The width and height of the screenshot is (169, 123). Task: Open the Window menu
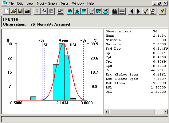(78, 3)
